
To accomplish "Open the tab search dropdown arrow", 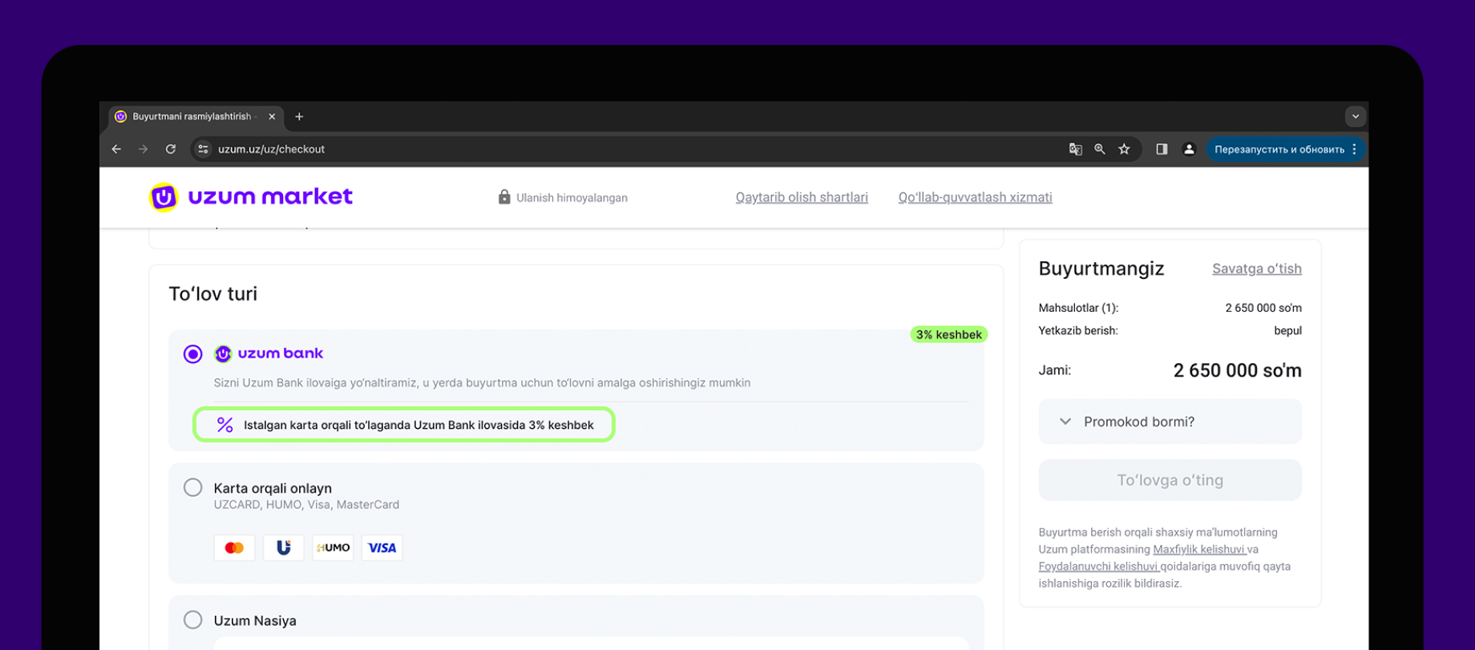I will 1356,116.
